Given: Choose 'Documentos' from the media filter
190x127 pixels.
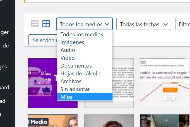Looking at the screenshot, I should pyautogui.click(x=85, y=66).
